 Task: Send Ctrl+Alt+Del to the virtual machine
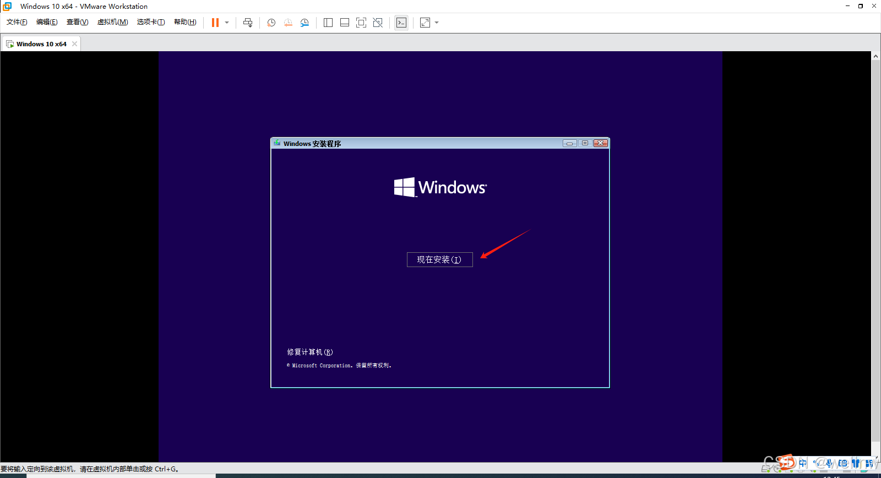click(x=248, y=23)
